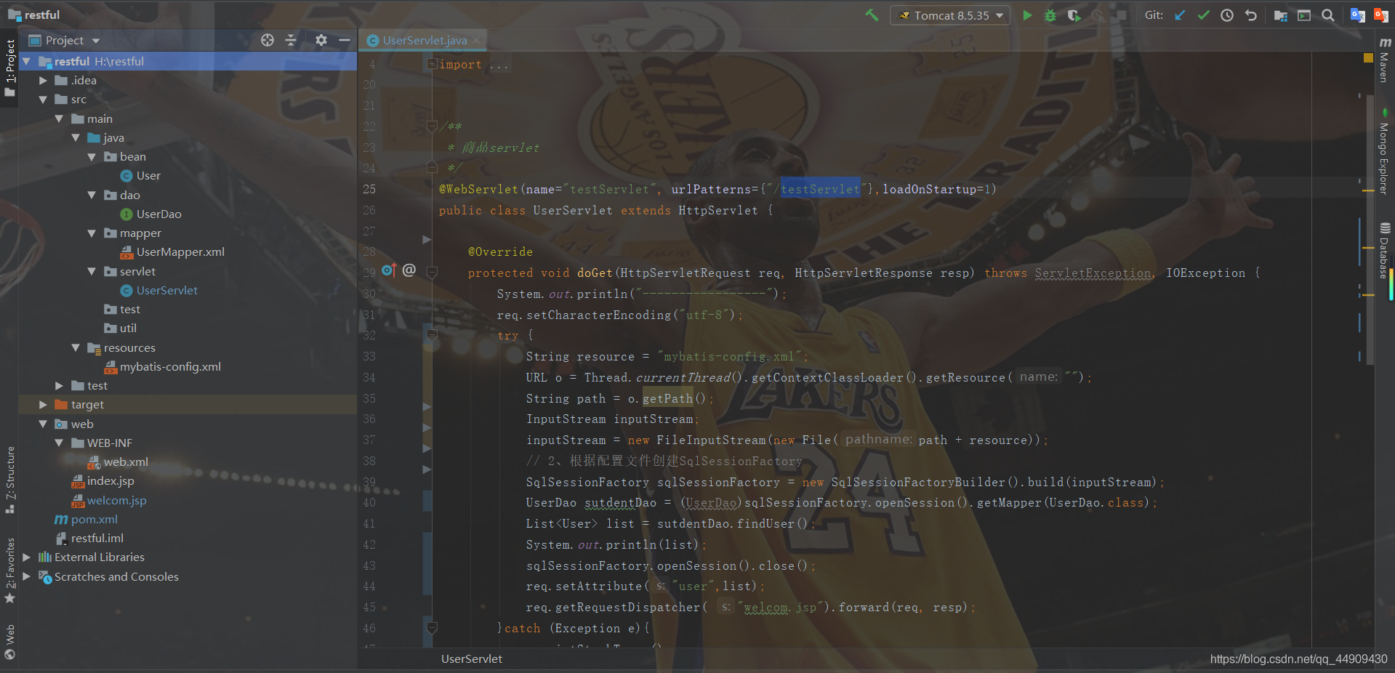The width and height of the screenshot is (1395, 673).
Task: Toggle the 1: Project tool window tab
Action: click(x=10, y=68)
